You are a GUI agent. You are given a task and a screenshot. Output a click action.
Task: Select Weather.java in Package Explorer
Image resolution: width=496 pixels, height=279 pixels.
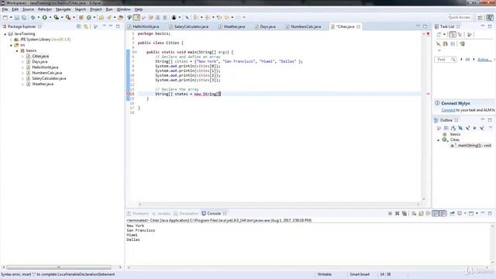pyautogui.click(x=43, y=84)
